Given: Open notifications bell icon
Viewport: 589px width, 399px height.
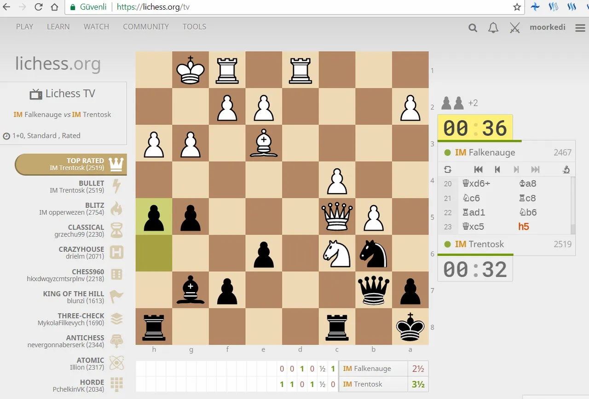Looking at the screenshot, I should coord(493,28).
